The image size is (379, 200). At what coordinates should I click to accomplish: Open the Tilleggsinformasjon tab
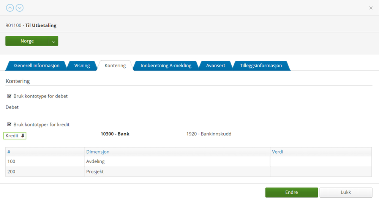click(261, 66)
